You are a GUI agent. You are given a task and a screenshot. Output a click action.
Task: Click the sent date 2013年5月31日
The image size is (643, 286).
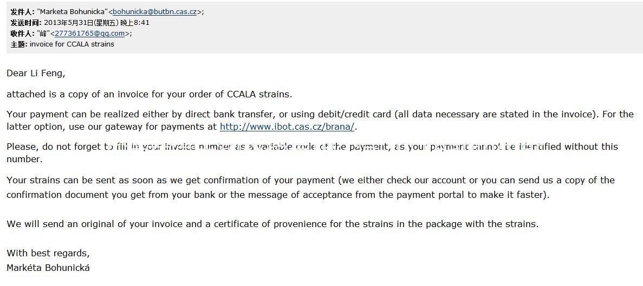68,23
